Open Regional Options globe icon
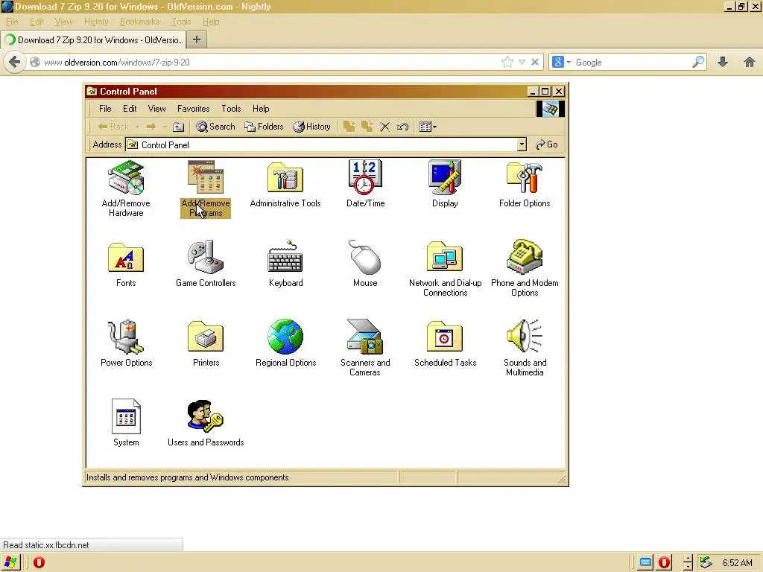The width and height of the screenshot is (763, 572). (x=285, y=343)
